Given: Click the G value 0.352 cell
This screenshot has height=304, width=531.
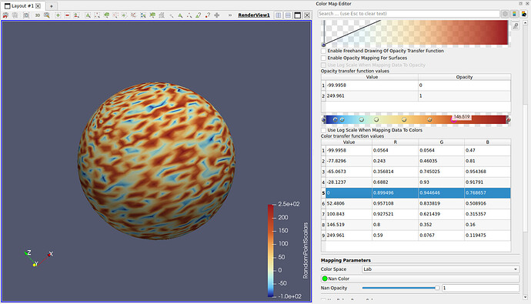Looking at the screenshot, I should pyautogui.click(x=441, y=225).
